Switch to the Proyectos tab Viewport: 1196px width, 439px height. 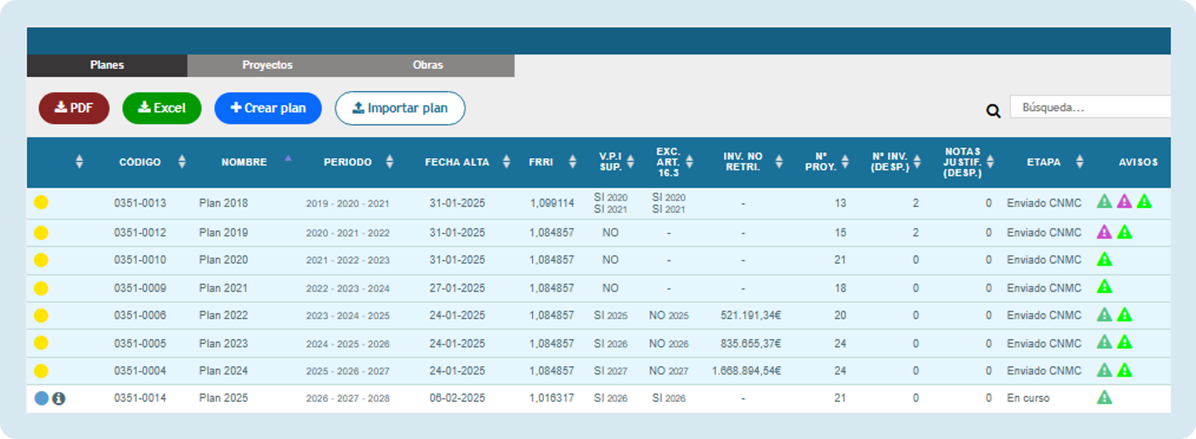click(x=268, y=65)
